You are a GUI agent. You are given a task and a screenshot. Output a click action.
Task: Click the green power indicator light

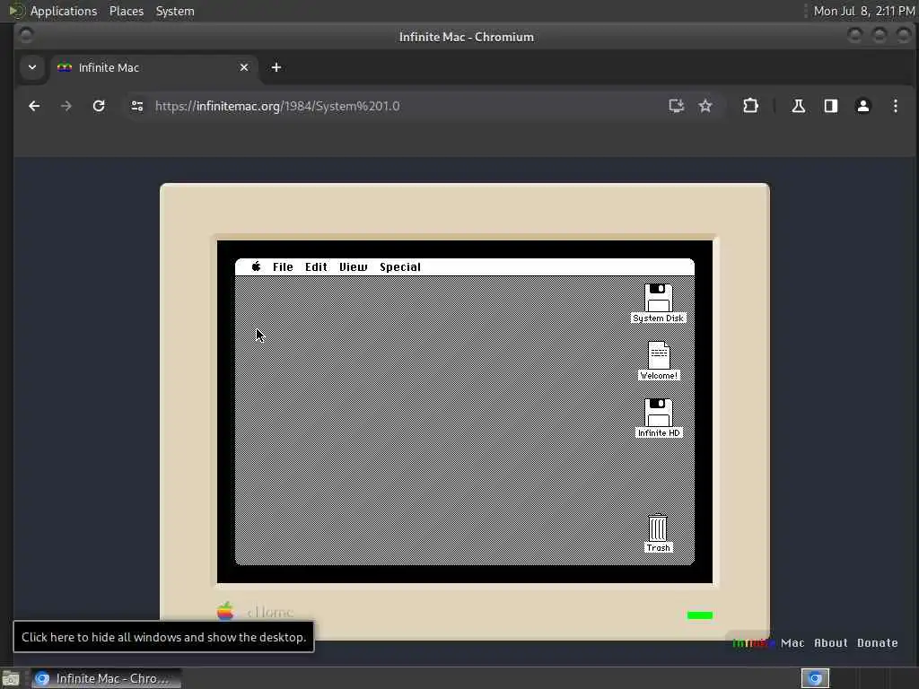pos(700,615)
